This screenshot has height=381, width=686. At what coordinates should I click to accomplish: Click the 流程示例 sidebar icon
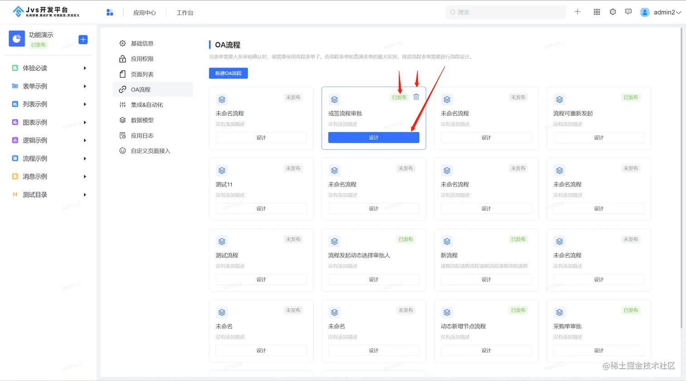15,159
